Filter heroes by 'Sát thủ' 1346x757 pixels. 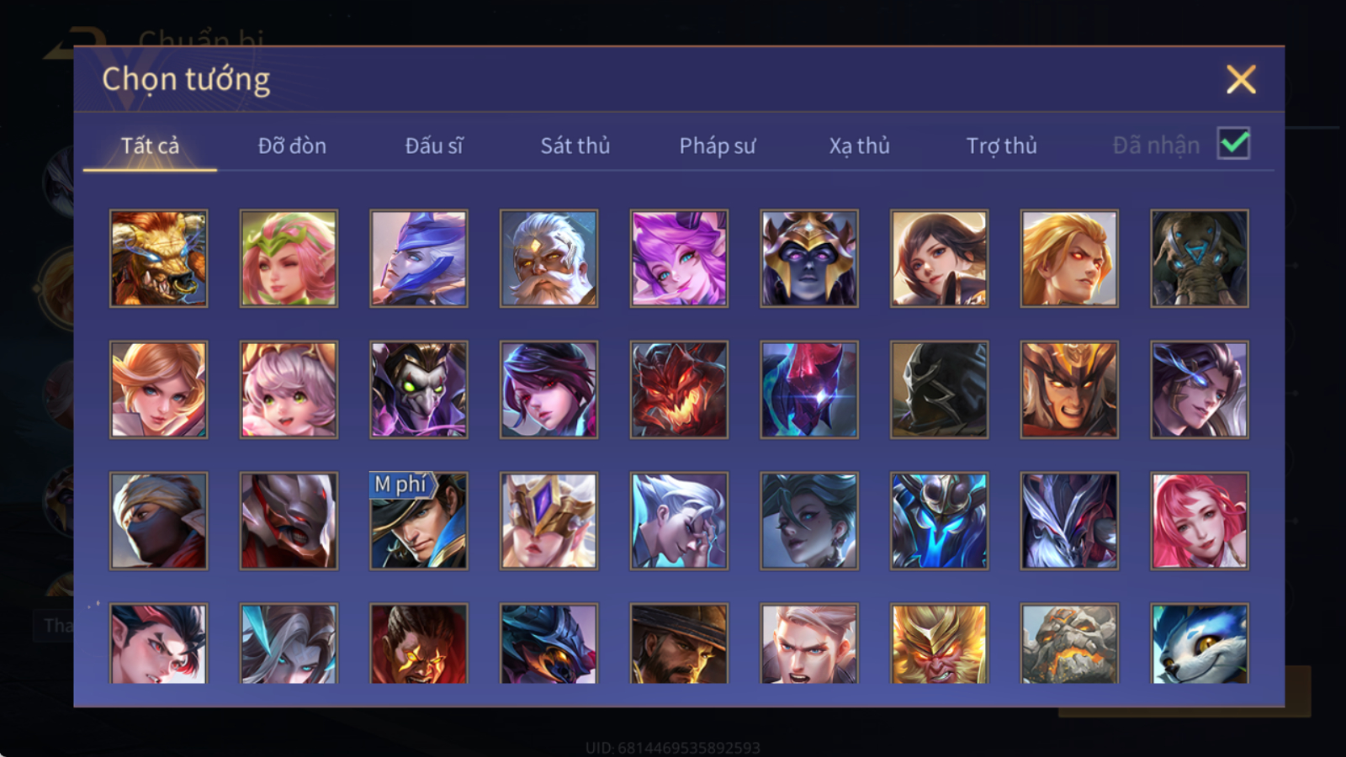[575, 146]
